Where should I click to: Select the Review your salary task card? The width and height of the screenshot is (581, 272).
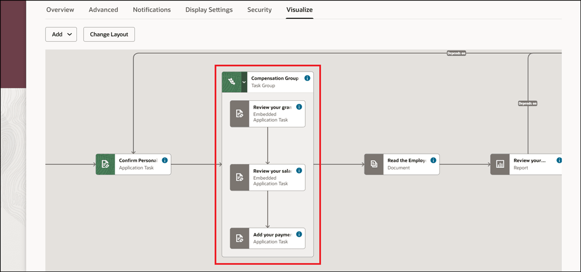tap(271, 178)
